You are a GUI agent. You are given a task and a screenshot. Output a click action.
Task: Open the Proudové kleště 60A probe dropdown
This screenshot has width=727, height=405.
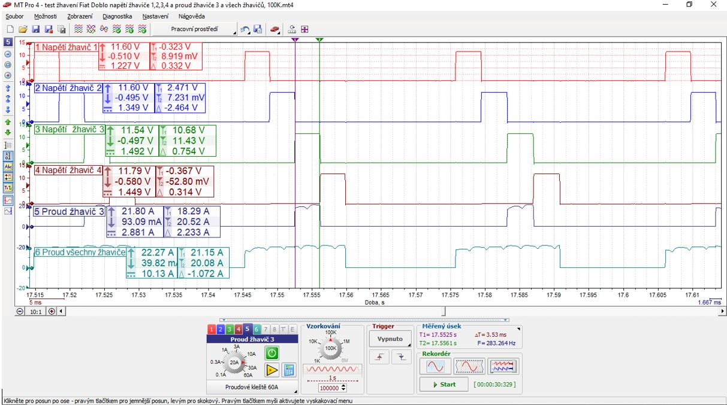coord(252,387)
